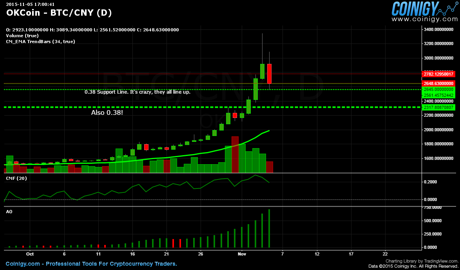Viewport: 460px width, 270px height.
Task: Select the 'Also 0.38!' annotation text
Action: point(107,113)
